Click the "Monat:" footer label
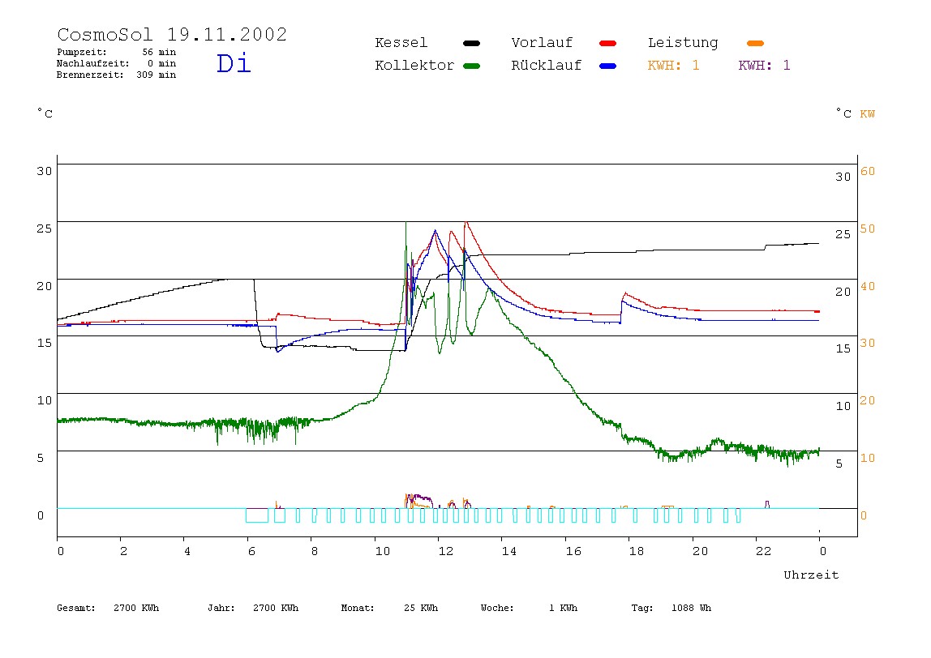Image resolution: width=931 pixels, height=658 pixels. coord(358,608)
